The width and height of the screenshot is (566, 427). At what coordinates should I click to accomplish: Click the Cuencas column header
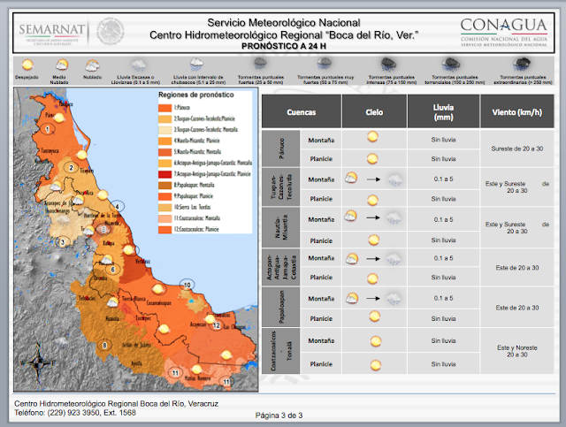[x=302, y=111]
